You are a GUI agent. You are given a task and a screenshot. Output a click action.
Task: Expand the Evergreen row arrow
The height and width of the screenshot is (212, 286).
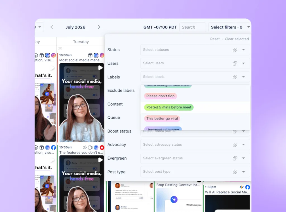pos(244,158)
